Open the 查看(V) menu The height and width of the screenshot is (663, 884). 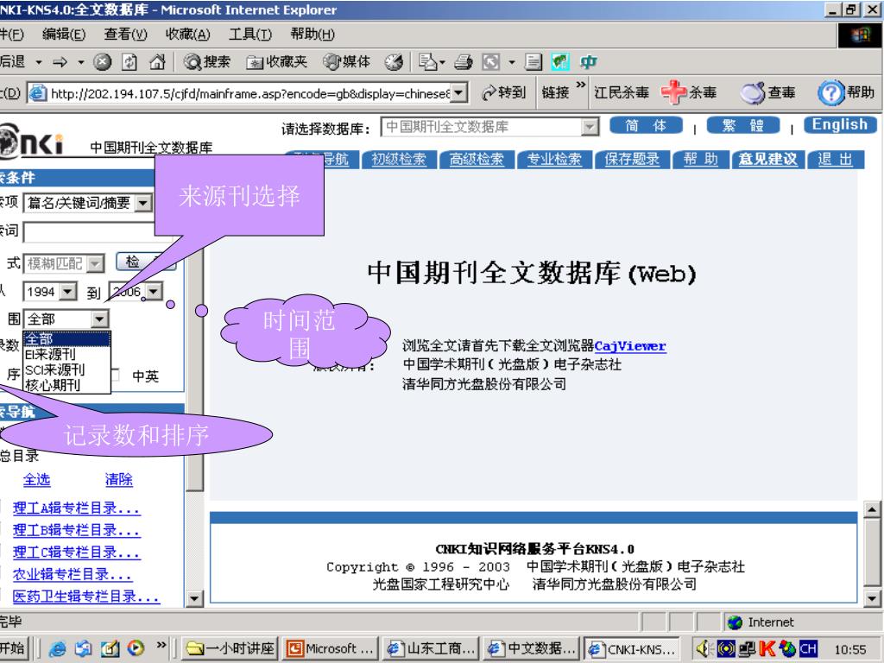pyautogui.click(x=125, y=35)
